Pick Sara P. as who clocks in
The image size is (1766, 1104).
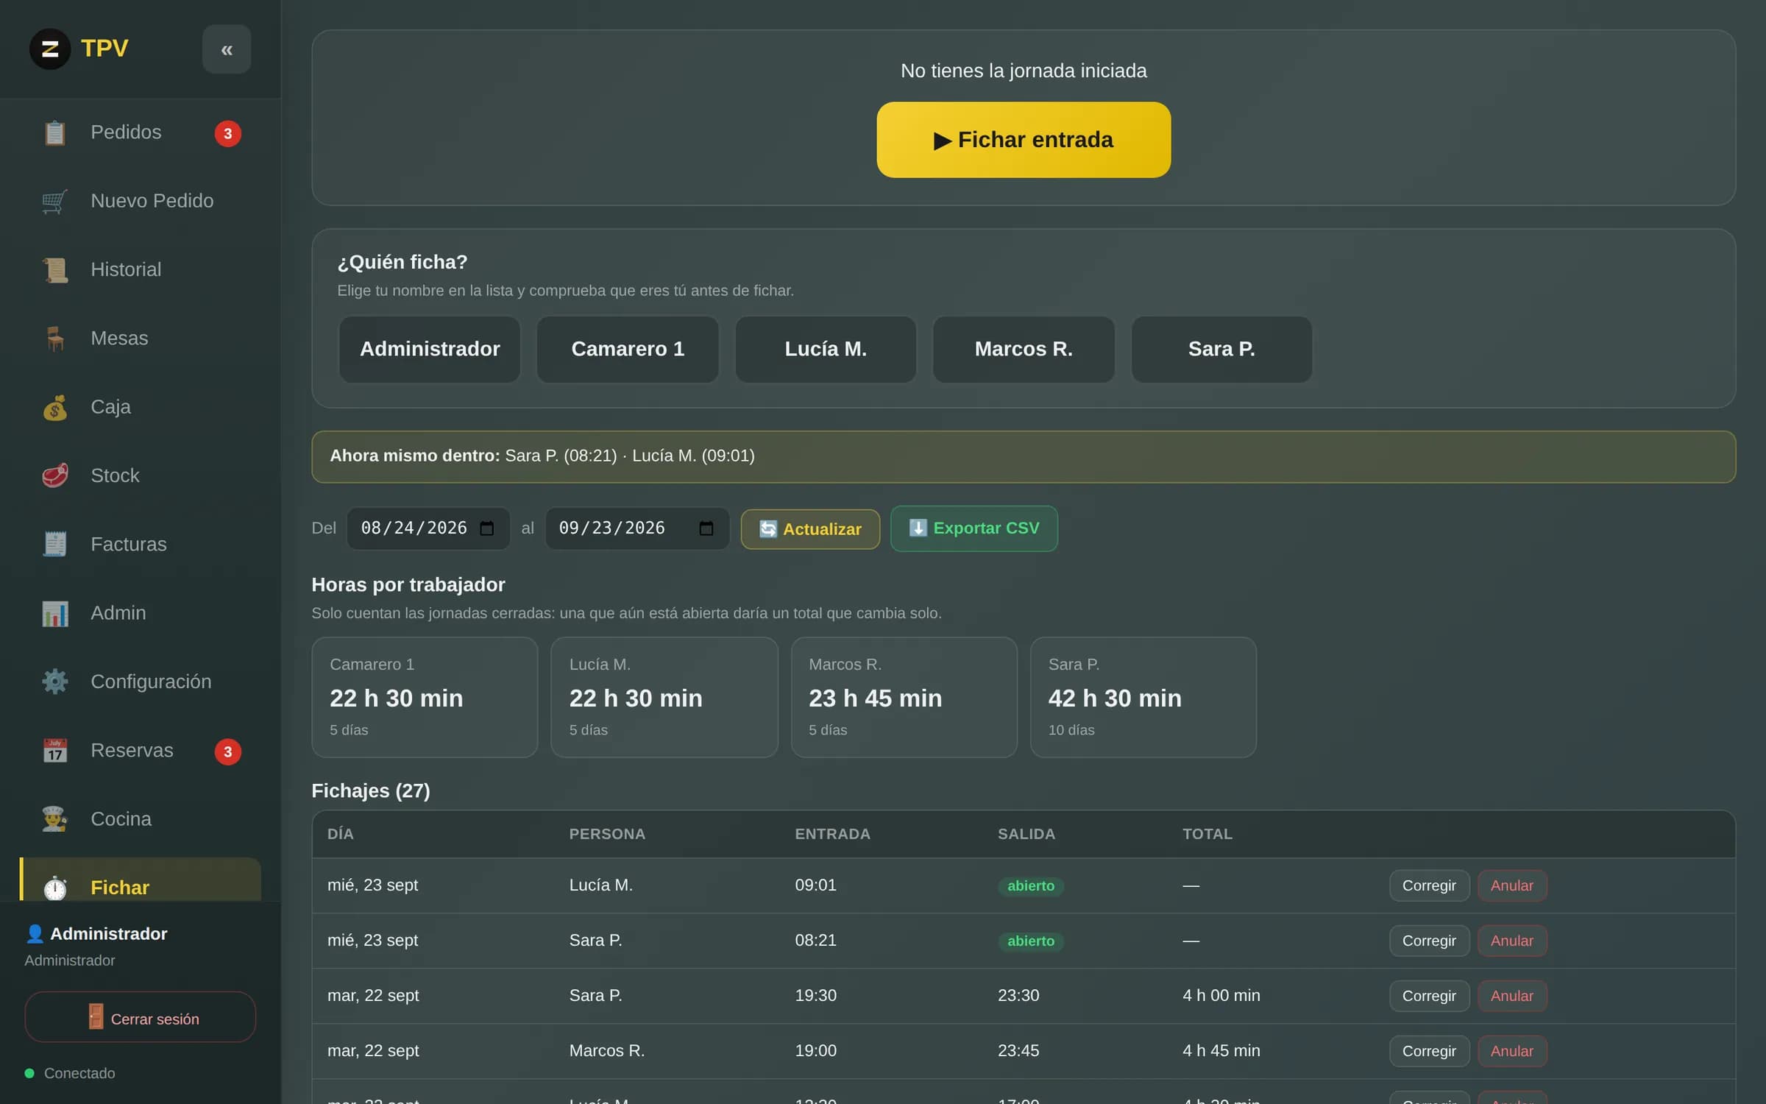pos(1221,350)
